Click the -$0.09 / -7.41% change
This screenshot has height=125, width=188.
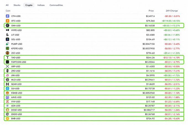pos(172,71)
